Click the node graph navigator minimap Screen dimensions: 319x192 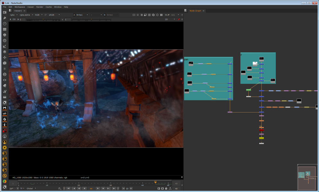tap(307, 177)
